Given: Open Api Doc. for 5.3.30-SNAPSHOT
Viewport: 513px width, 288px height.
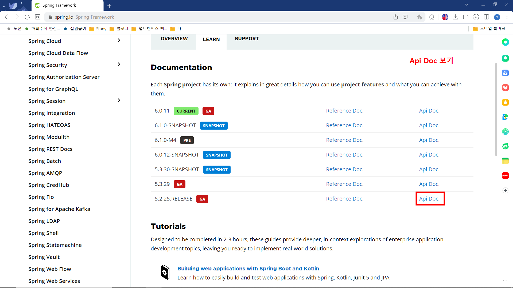Looking at the screenshot, I should 429,169.
